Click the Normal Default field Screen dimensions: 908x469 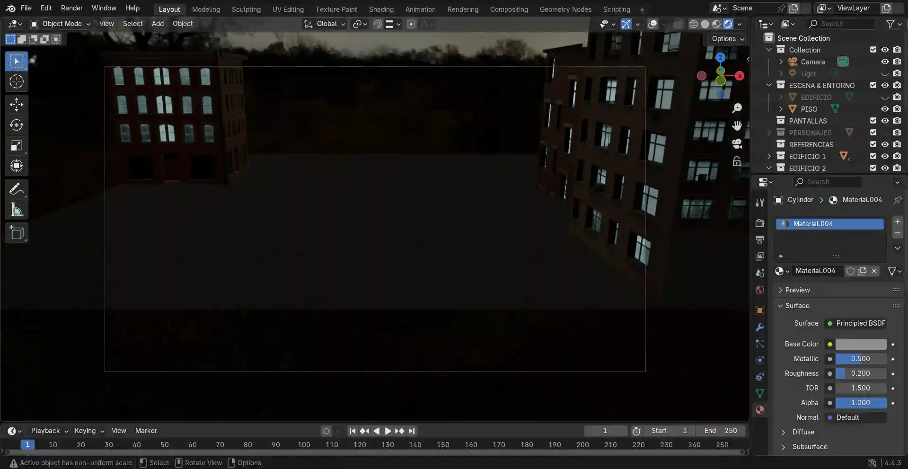[855, 417]
